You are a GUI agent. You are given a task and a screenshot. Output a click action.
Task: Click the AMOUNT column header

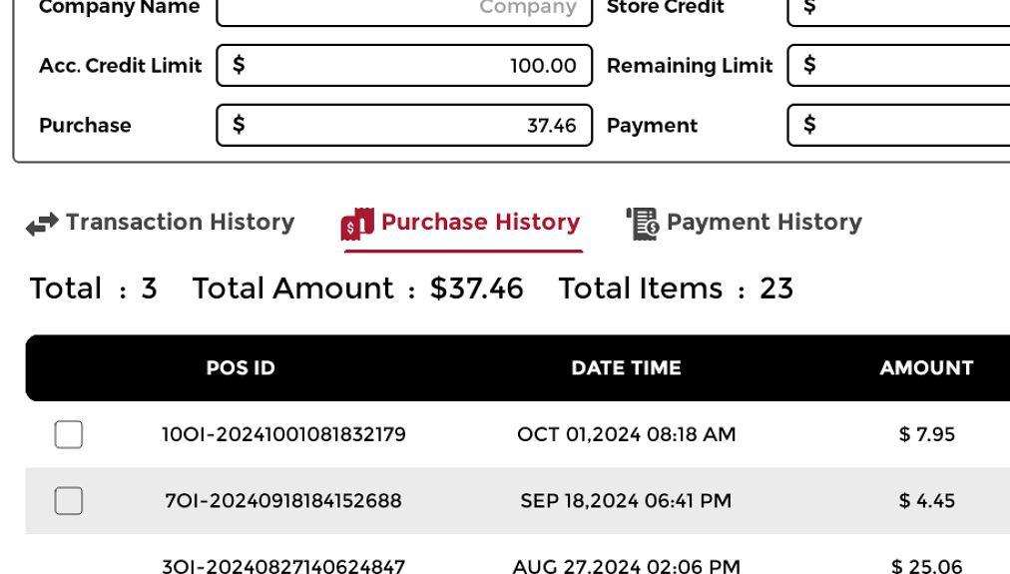pyautogui.click(x=926, y=367)
